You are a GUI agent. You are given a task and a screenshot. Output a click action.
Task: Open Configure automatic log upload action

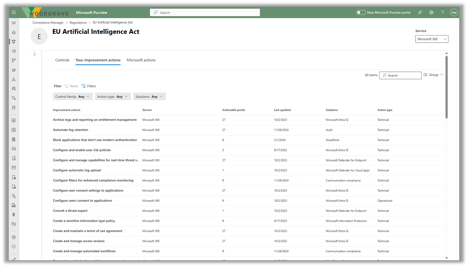[x=77, y=170]
